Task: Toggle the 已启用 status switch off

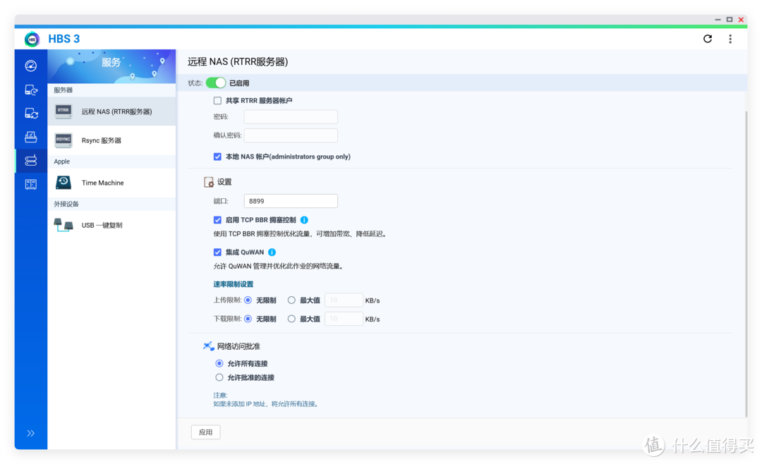Action: pyautogui.click(x=216, y=83)
